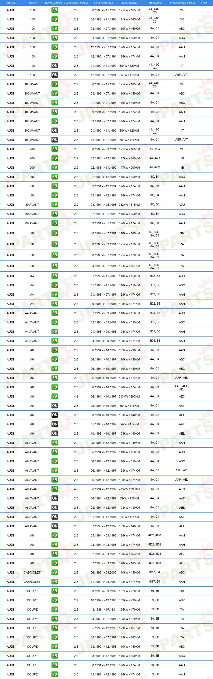The height and width of the screenshot is (679, 213).
Task: Click the PB icon in the A6 AAH, AFC, AEJ row
Action: pyautogui.click(x=55, y=387)
